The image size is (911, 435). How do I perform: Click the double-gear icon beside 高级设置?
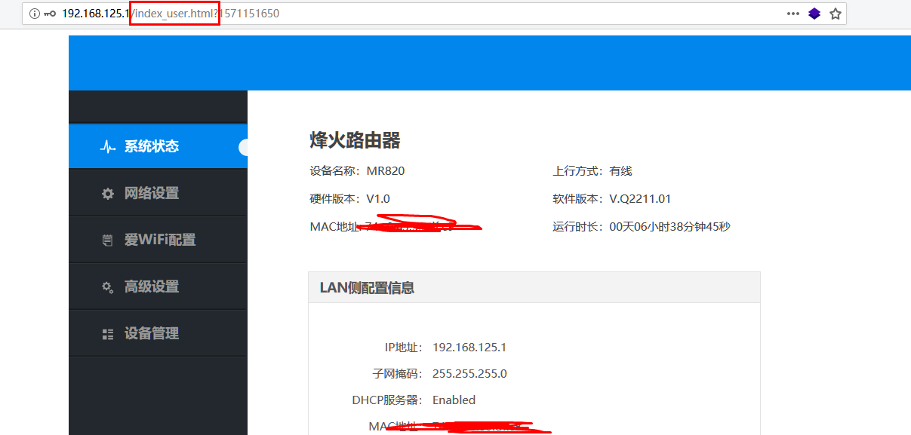[x=108, y=287]
